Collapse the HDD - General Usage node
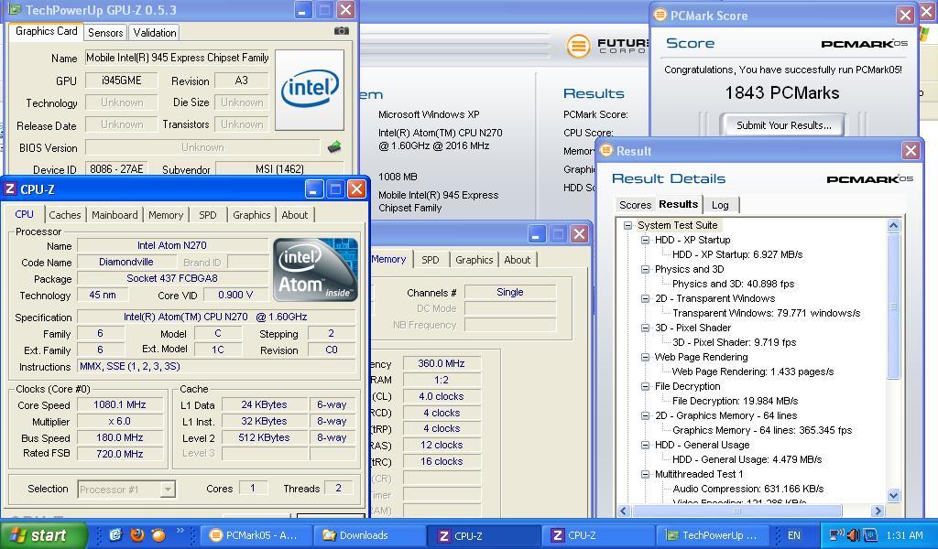Image resolution: width=938 pixels, height=549 pixels. (x=645, y=445)
